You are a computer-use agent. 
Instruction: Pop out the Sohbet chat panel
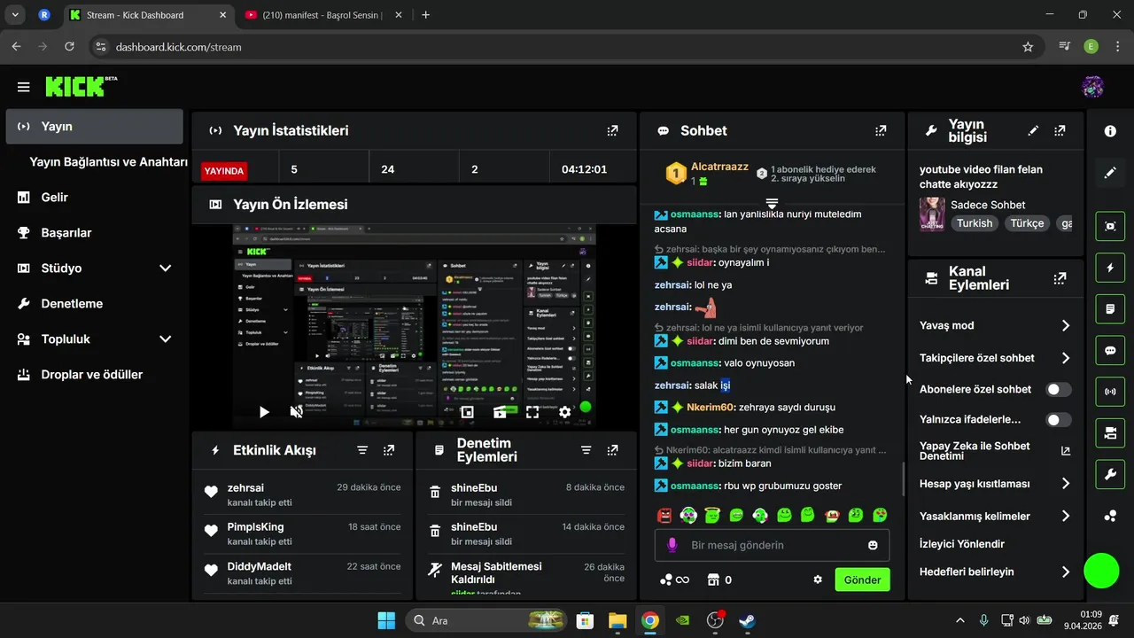(881, 130)
